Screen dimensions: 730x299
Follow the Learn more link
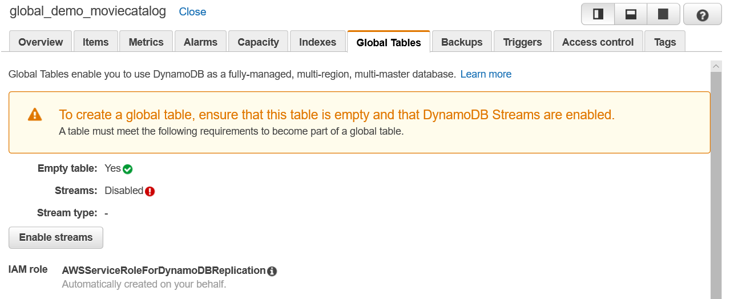pos(486,74)
